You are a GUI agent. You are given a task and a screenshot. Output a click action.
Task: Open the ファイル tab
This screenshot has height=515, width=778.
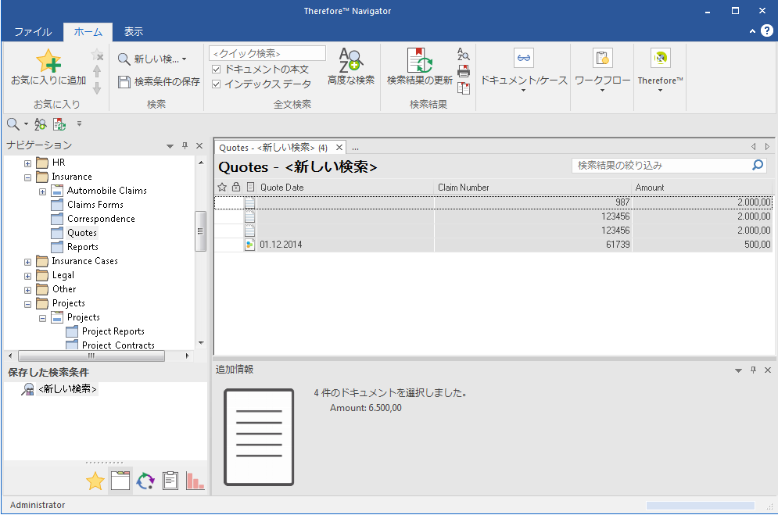click(33, 32)
